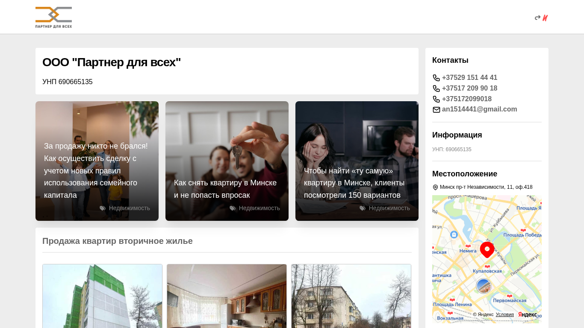This screenshot has height=328, width=584.
Task: Click phone icon beside +37517 209 90 18
Action: [436, 88]
